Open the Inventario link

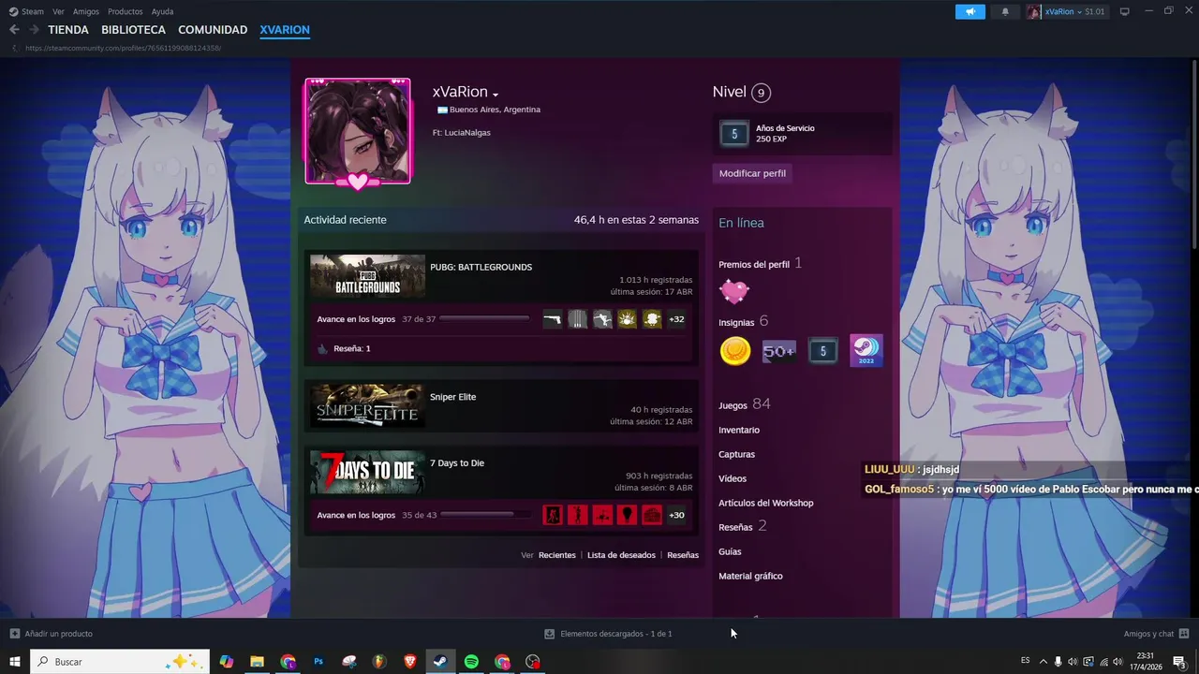pyautogui.click(x=739, y=430)
